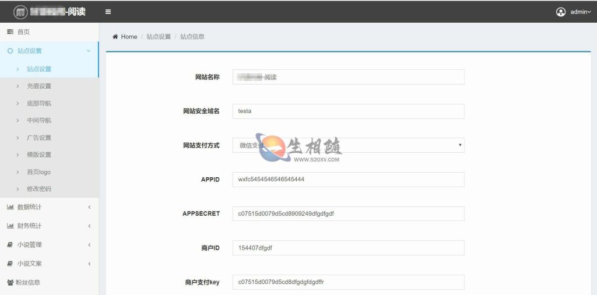Click the 小说管理 book icon
Viewport: 597px width, 295px height.
tap(10, 245)
